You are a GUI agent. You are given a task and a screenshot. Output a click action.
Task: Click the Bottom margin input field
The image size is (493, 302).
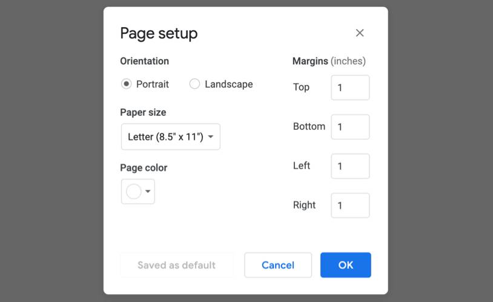click(x=350, y=127)
